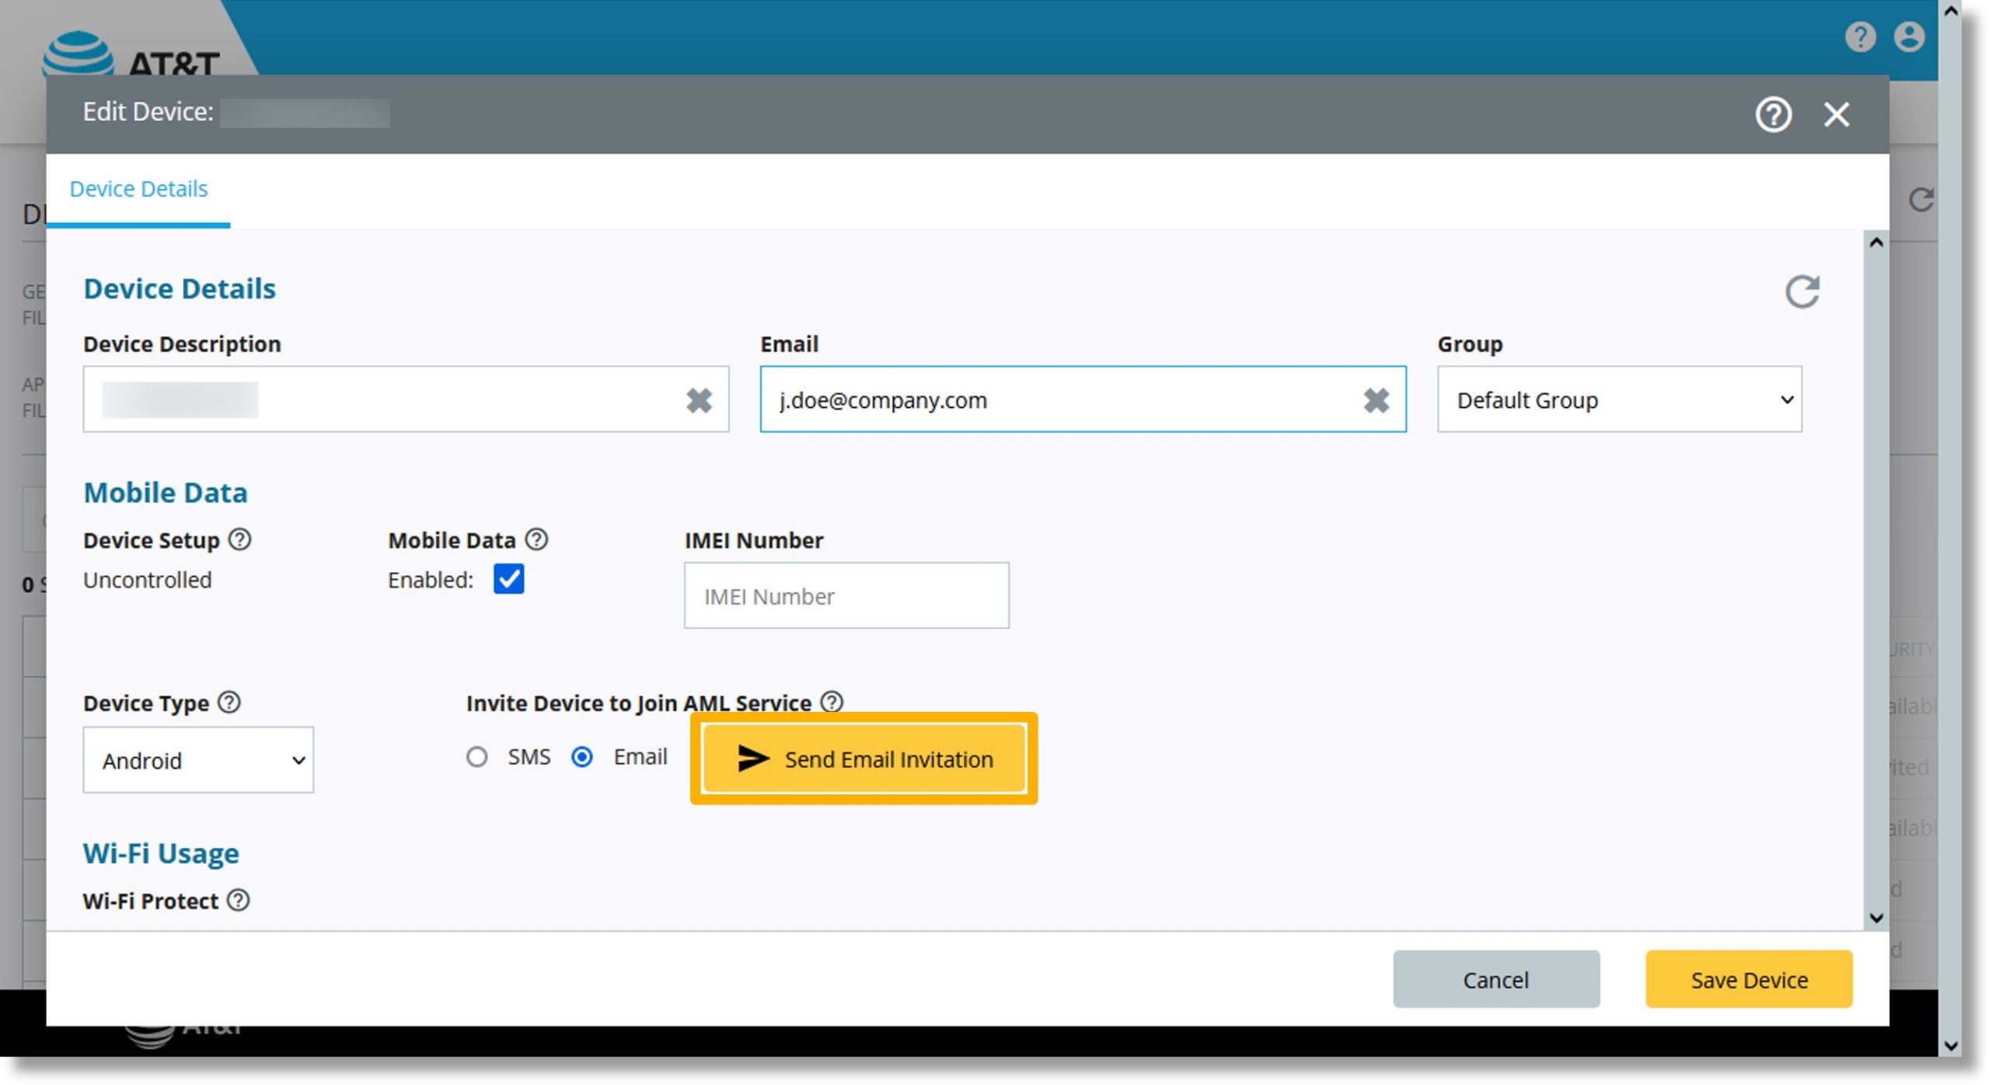Image resolution: width=1990 pixels, height=1085 pixels.
Task: Open the user account icon in the header
Action: pos(1909,37)
